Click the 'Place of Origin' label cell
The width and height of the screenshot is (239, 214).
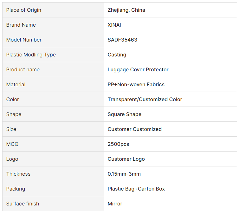coord(24,10)
